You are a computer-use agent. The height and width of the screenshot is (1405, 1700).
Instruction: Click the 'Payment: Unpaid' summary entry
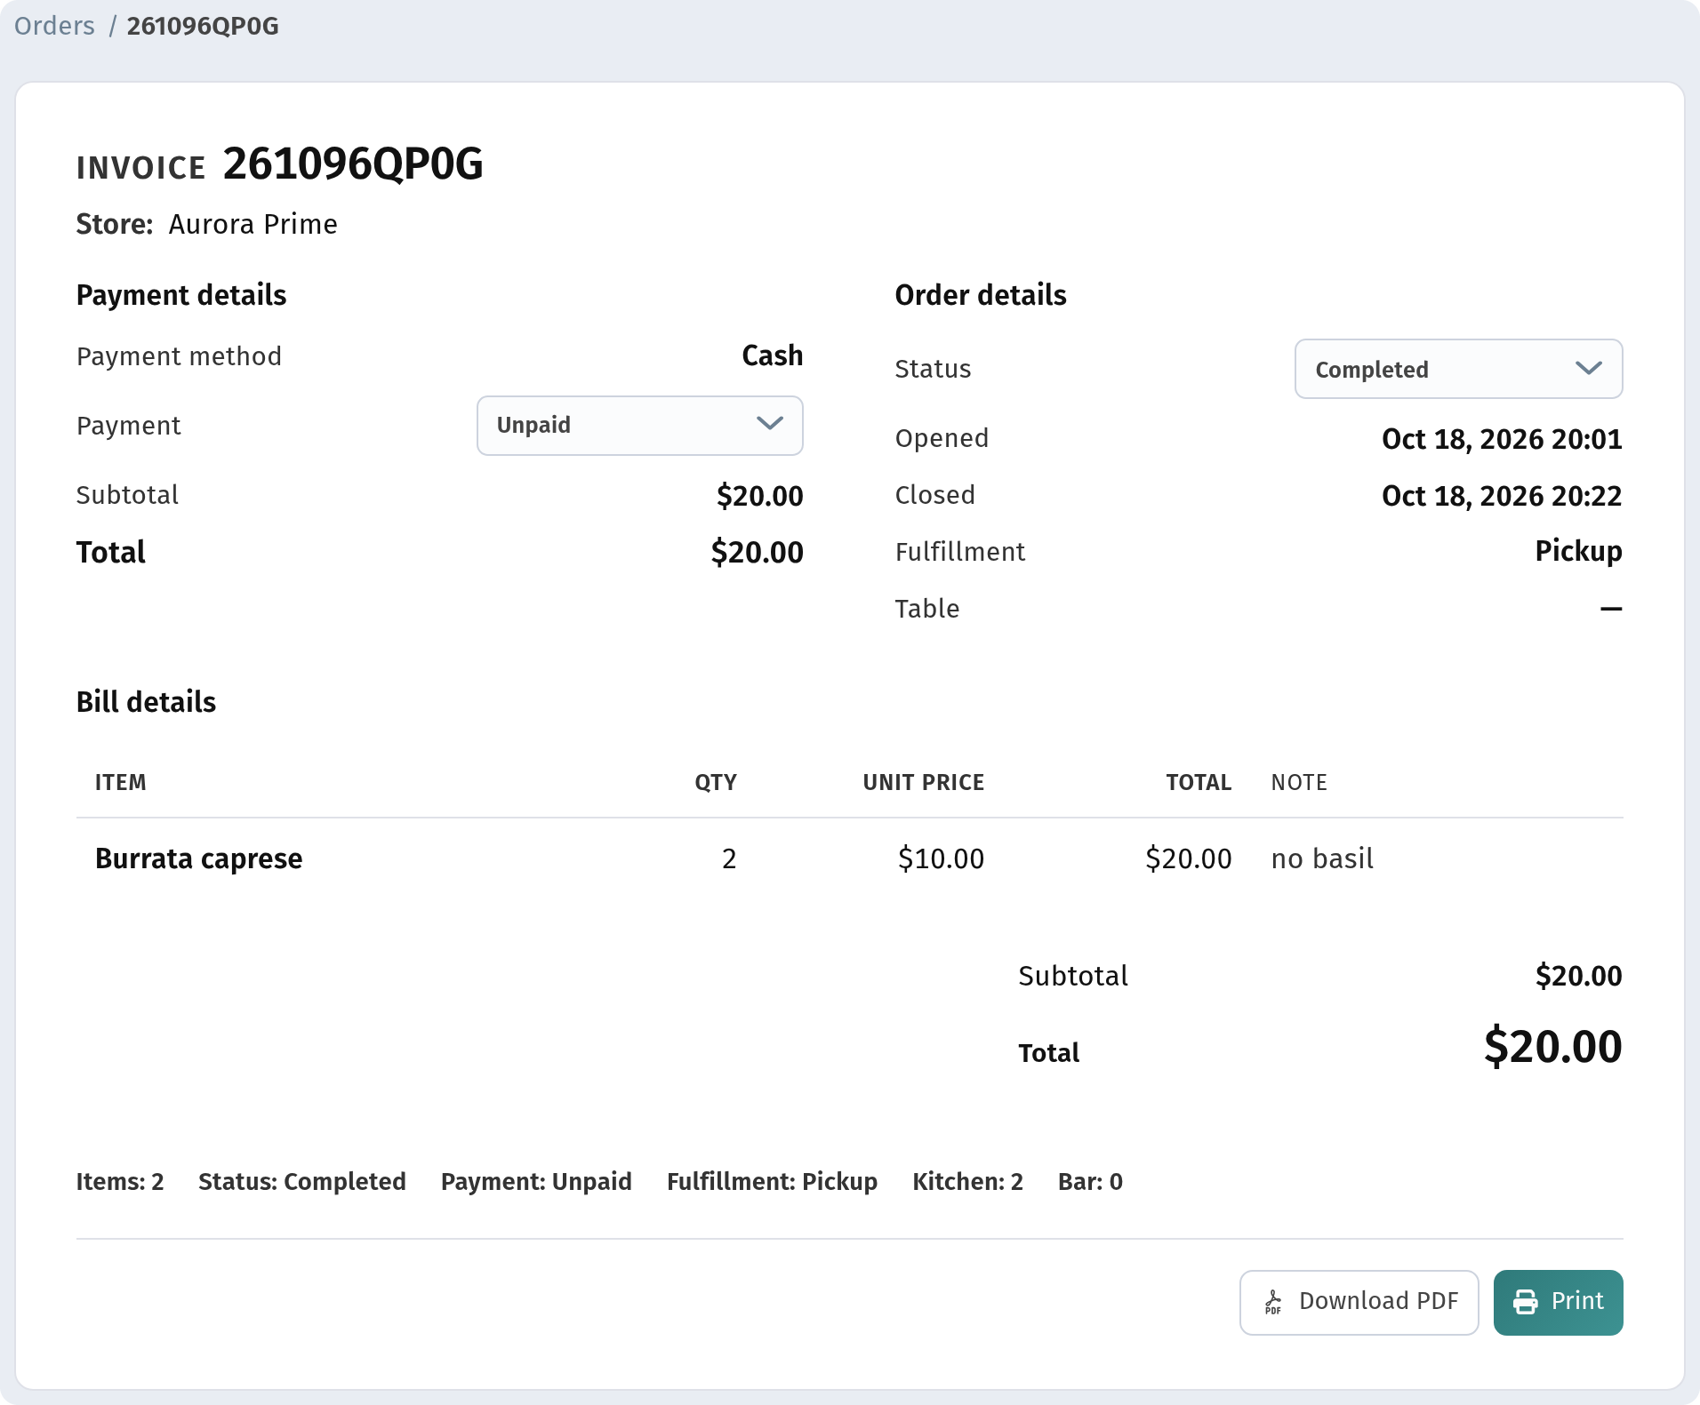(536, 1181)
